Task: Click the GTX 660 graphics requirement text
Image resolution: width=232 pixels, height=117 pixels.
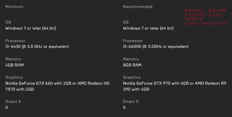Action: tap(57, 86)
